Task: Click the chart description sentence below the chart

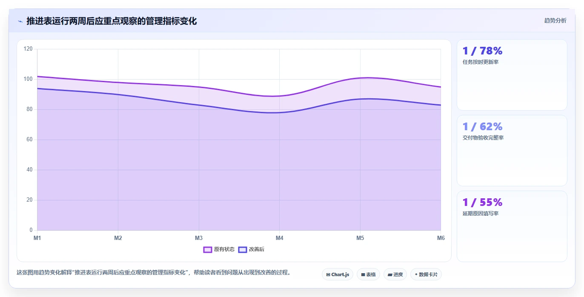Action: coord(154,273)
